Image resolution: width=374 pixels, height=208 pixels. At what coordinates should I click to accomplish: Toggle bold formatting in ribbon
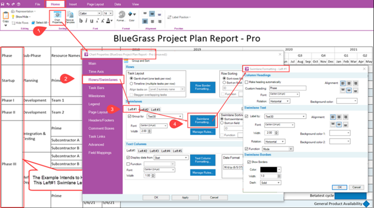point(81,21)
